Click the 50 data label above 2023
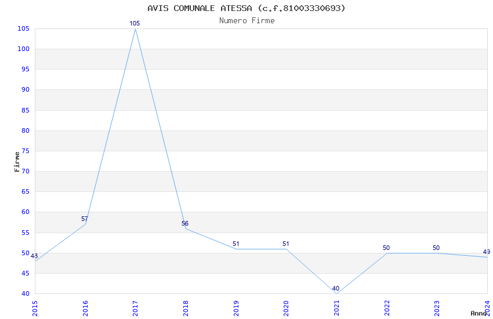The width and height of the screenshot is (493, 319). 436,248
